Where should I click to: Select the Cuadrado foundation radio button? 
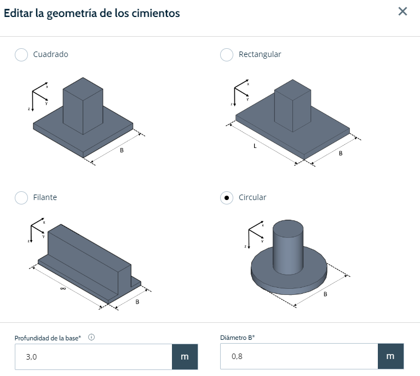pyautogui.click(x=21, y=55)
